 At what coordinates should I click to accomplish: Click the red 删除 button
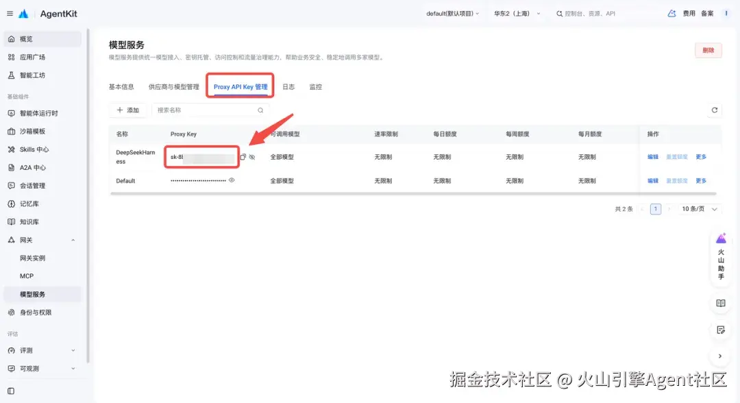(x=708, y=50)
